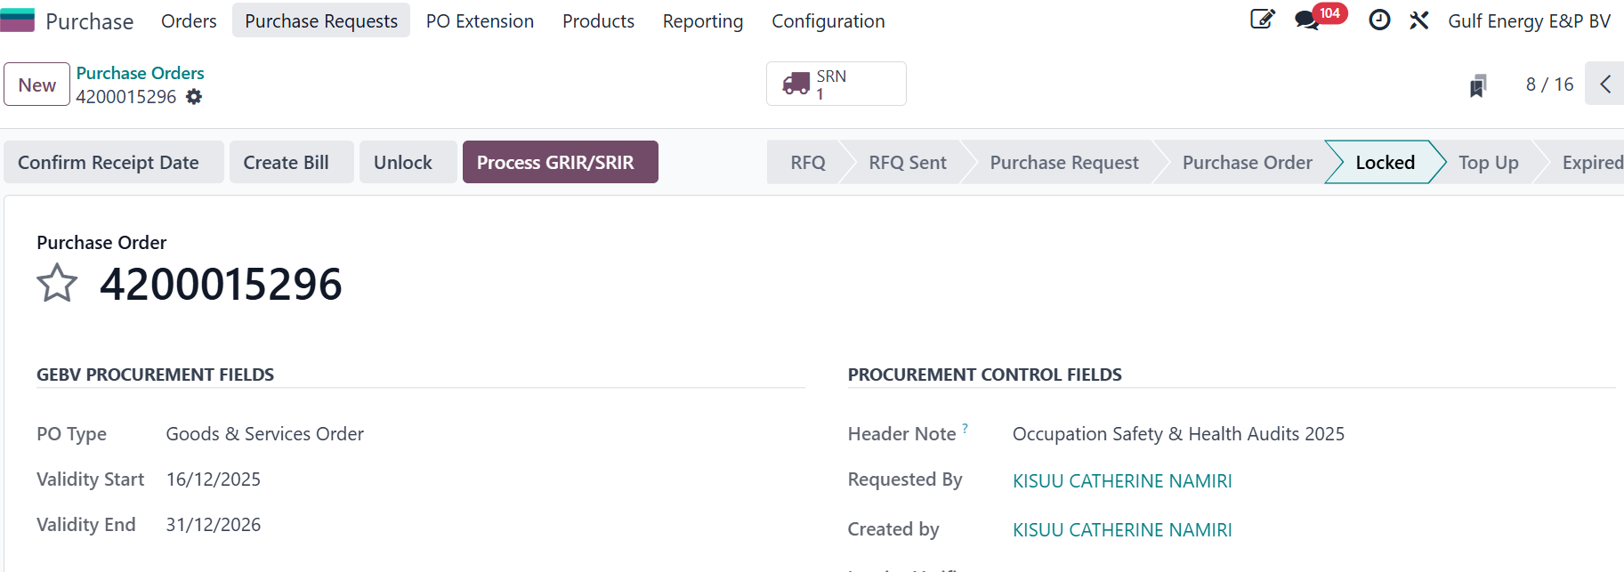This screenshot has width=1624, height=572.
Task: Open Requested By KISUU CATHERINE NAMIRI link
Action: point(1122,481)
